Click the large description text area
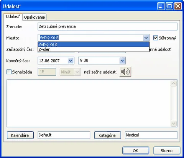 tap(89, 103)
